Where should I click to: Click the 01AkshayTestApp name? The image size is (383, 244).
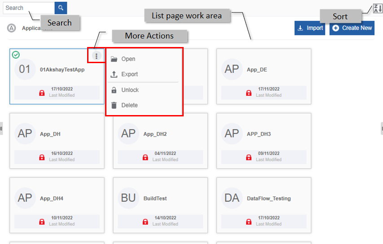[62, 70]
